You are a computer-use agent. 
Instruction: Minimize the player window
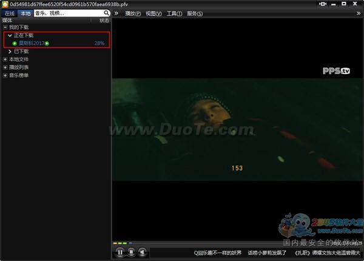pos(333,4)
